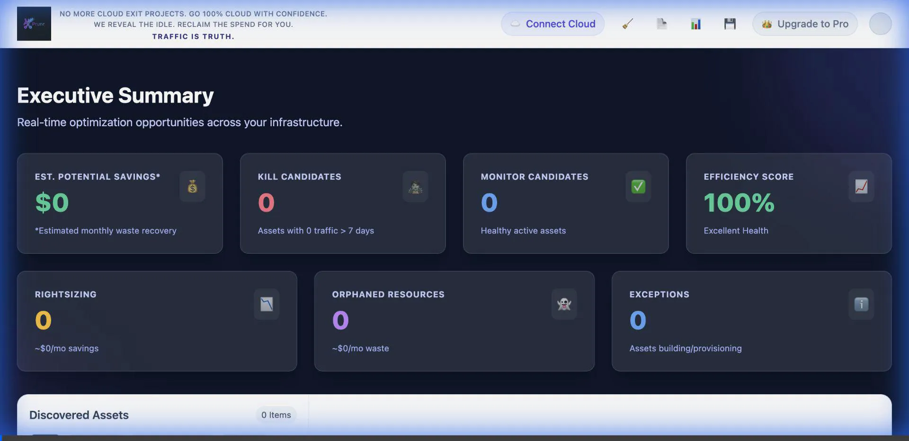The height and width of the screenshot is (441, 909).
Task: Open the info icon on the Exceptions card
Action: [x=861, y=304]
